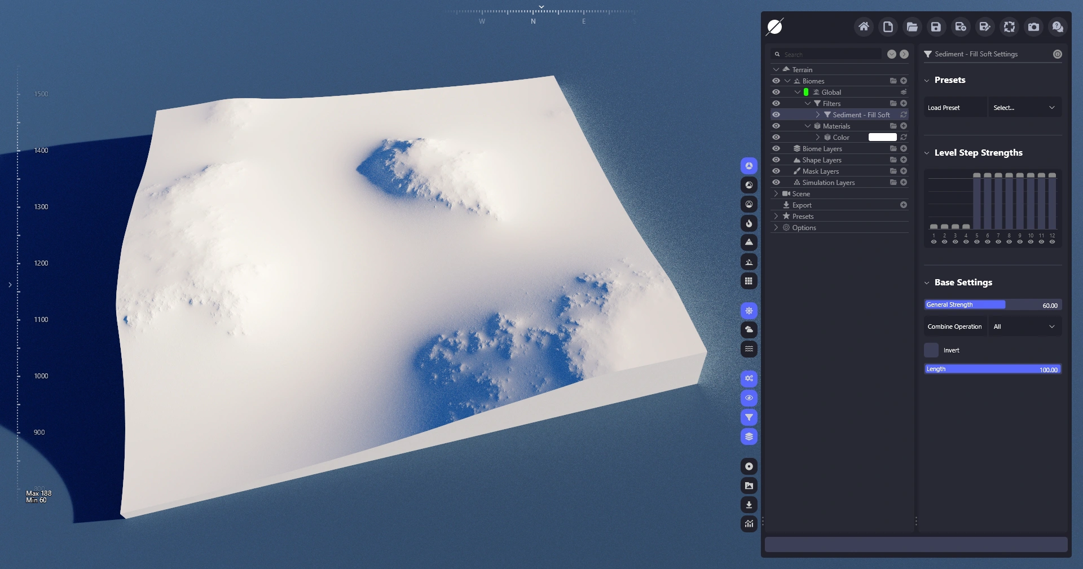The image size is (1083, 569).
Task: Toggle the stacked layers sidebar icon
Action: [x=749, y=436]
